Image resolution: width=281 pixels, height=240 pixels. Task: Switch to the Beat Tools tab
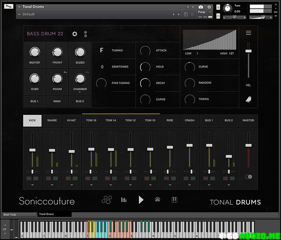click(19, 215)
